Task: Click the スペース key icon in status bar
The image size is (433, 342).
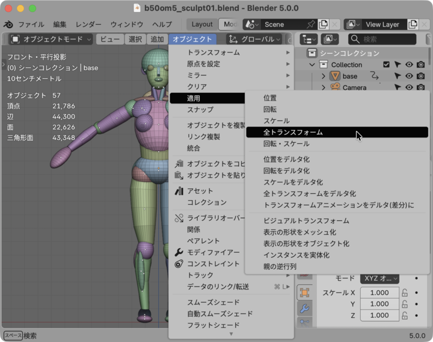Action: point(13,335)
